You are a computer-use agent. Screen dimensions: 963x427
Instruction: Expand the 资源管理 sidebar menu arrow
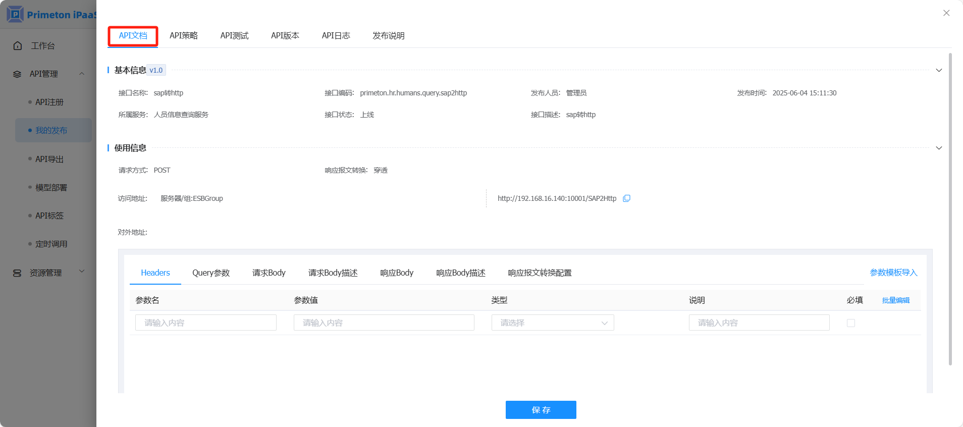point(82,272)
